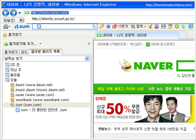Expand the 지난 주 history group

click(13, 70)
